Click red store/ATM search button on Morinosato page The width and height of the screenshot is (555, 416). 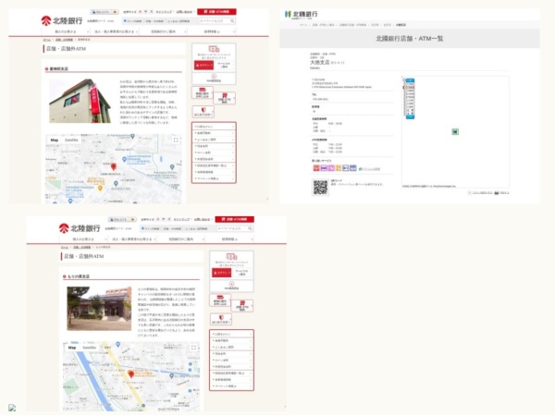(x=234, y=219)
